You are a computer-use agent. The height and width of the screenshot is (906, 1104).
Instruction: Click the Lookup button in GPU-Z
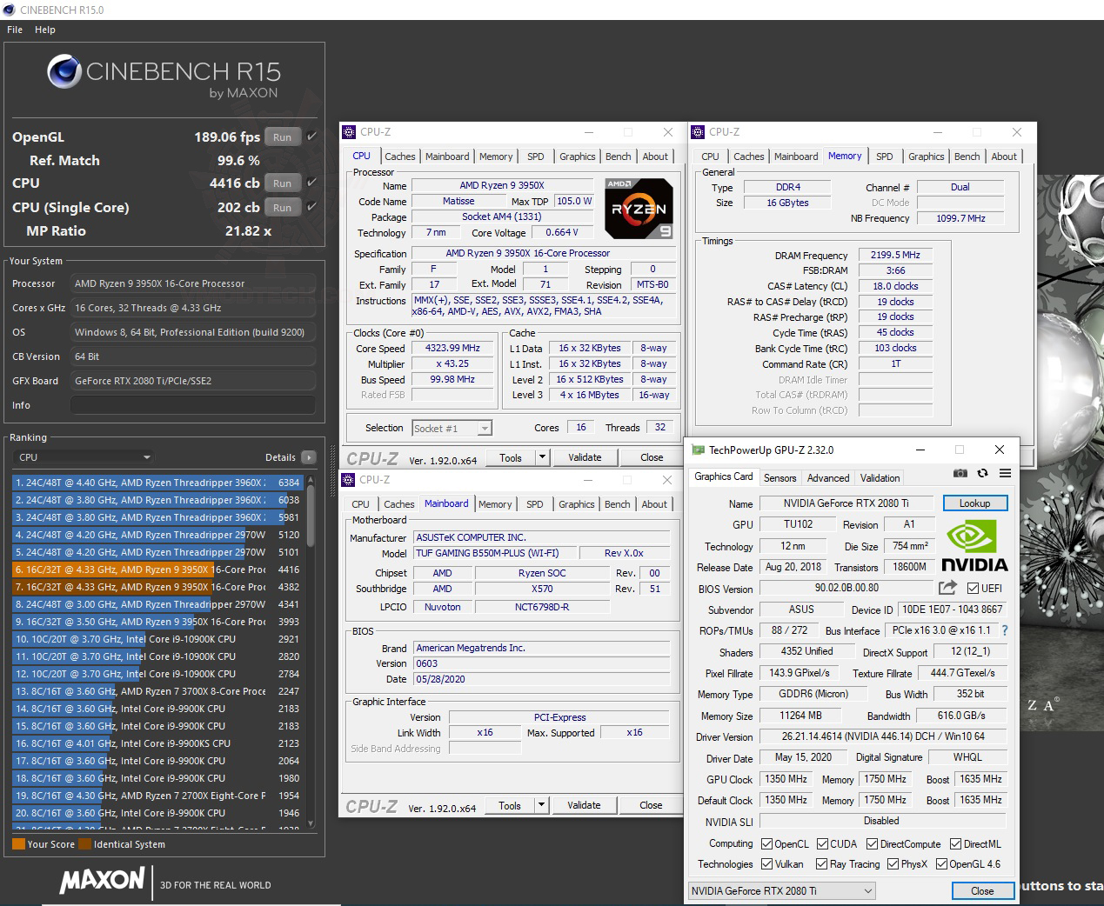974,503
